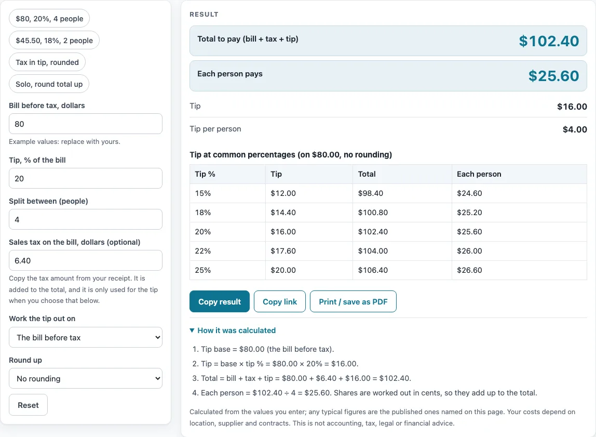Apply the "$80, 20%, 4 people" preset
The width and height of the screenshot is (596, 437).
(49, 19)
